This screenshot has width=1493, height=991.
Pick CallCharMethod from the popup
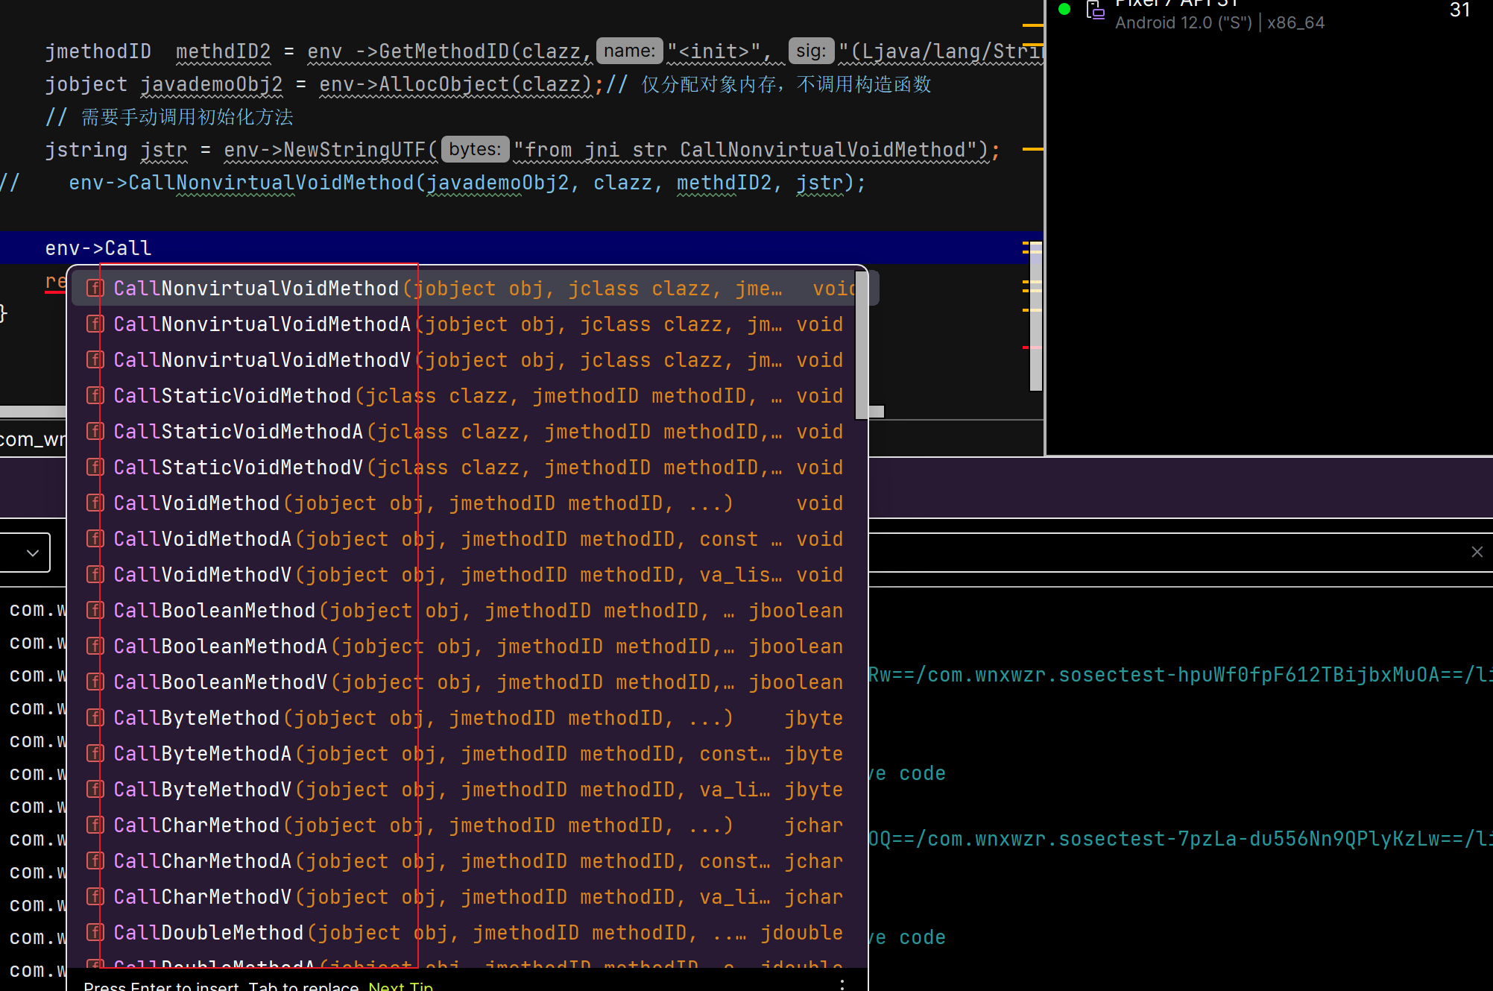coord(467,825)
